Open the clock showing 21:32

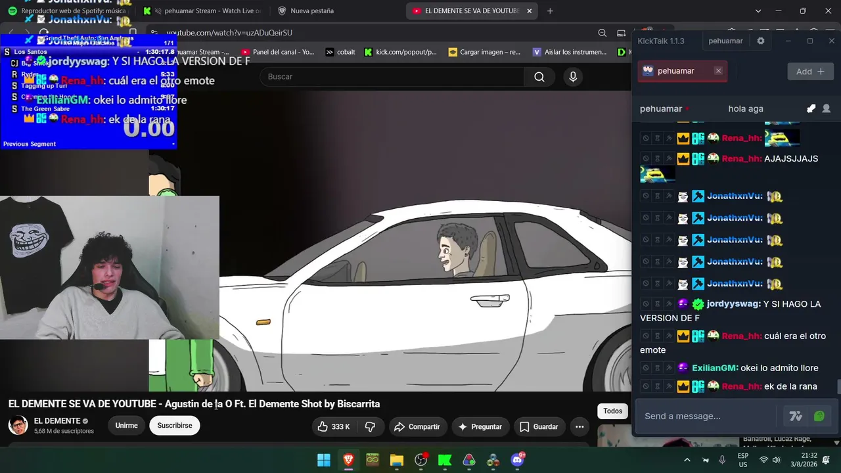click(x=804, y=460)
